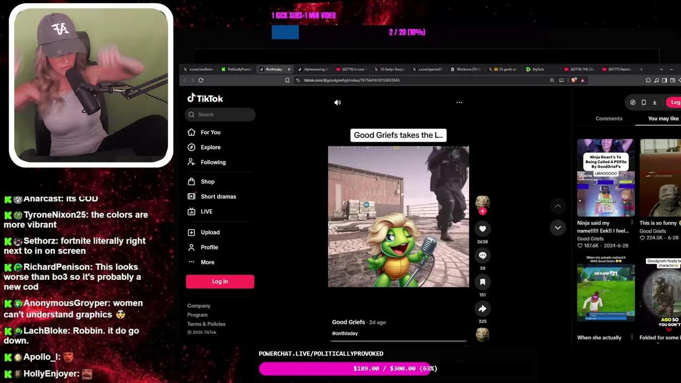The height and width of the screenshot is (383, 681).
Task: Click the download app icon in TikTok header
Action: pos(654,103)
